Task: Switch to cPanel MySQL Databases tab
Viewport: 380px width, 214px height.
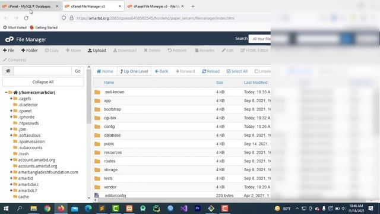Action: [x=30, y=7]
